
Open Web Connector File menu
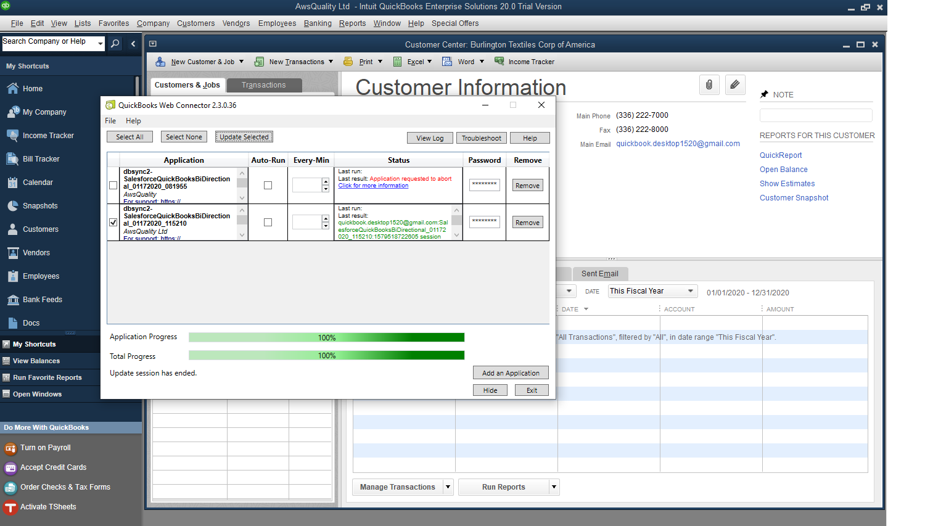[110, 121]
